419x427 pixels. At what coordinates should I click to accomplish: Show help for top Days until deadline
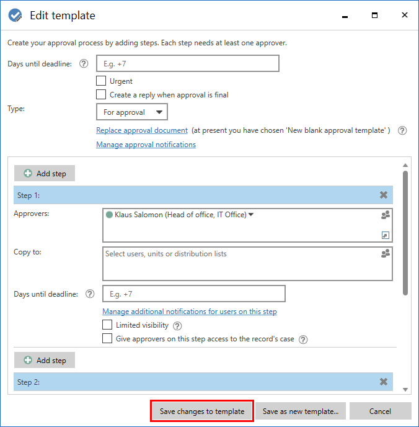point(84,64)
